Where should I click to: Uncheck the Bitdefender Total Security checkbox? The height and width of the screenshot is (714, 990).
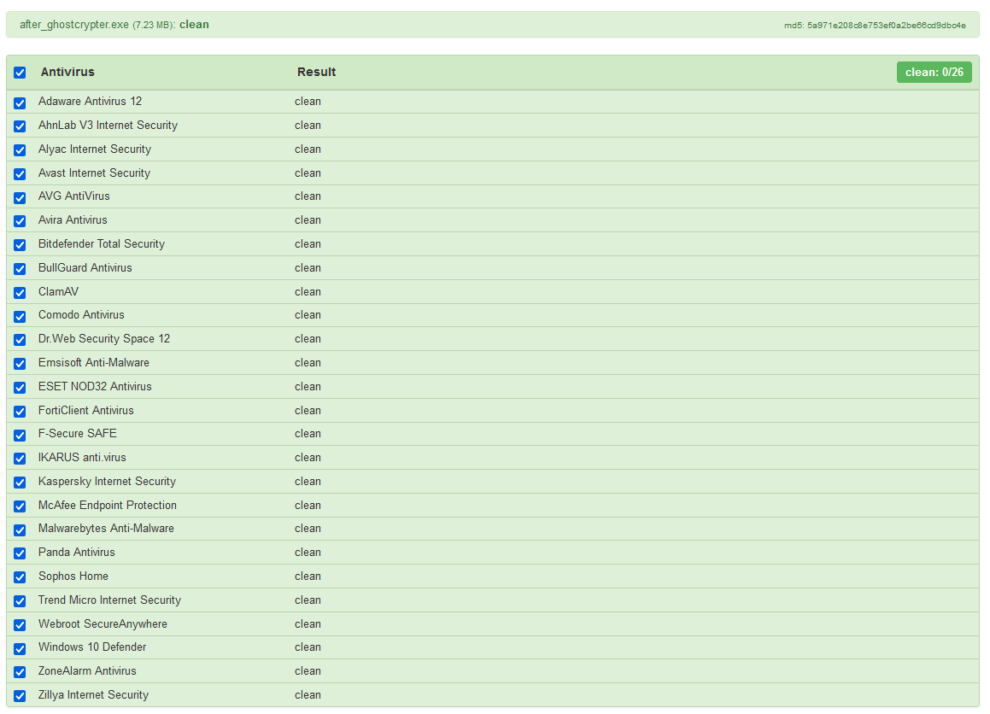[x=20, y=245]
